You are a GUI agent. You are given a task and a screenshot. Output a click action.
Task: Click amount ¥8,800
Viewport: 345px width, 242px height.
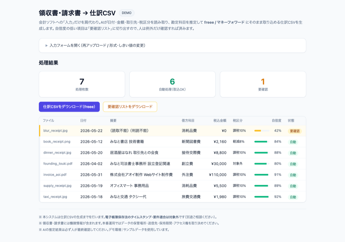pos(220,152)
